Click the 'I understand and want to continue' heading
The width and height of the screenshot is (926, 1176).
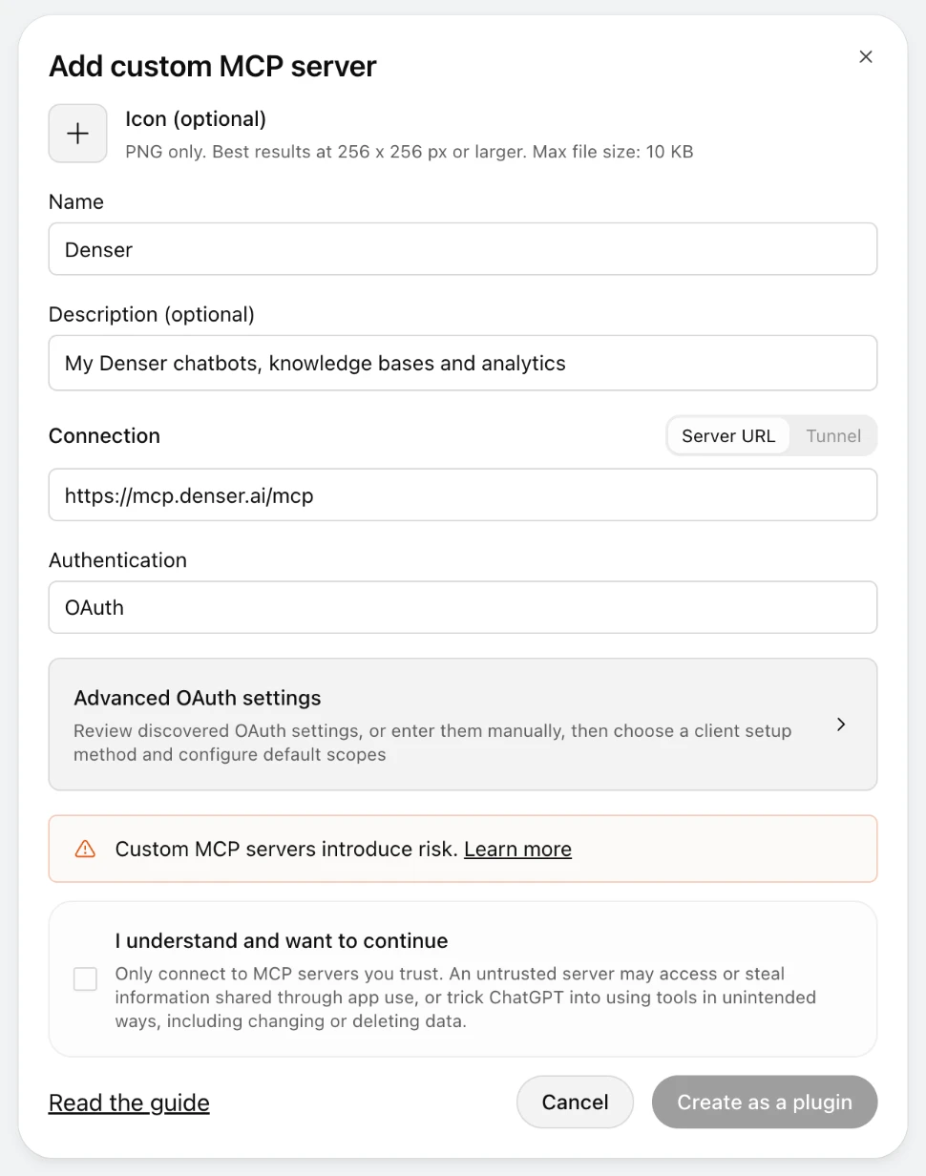[282, 940]
